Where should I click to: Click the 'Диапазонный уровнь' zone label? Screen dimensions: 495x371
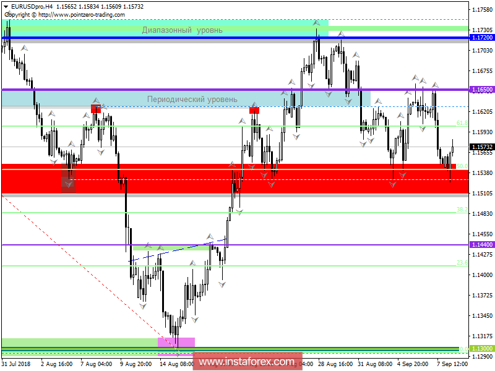coord(182,30)
